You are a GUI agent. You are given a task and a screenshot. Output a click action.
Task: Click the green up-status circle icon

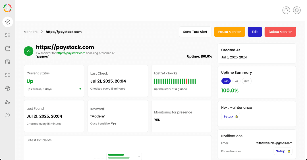(x=29, y=51)
